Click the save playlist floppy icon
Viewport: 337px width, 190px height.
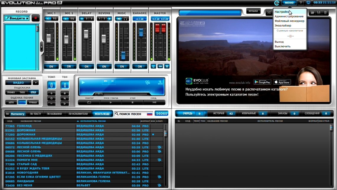[319, 13]
